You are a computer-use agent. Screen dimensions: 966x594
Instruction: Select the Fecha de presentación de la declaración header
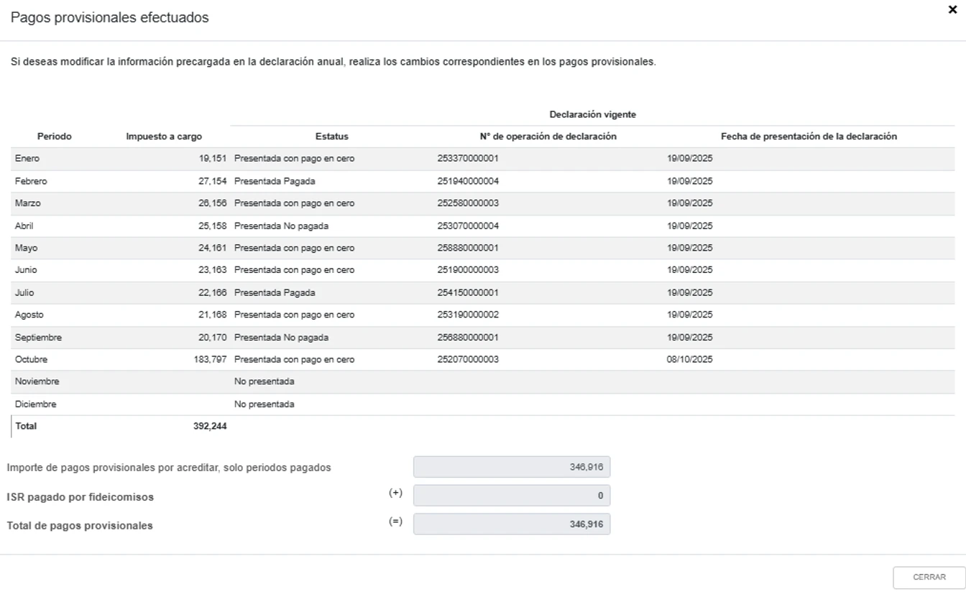(809, 136)
